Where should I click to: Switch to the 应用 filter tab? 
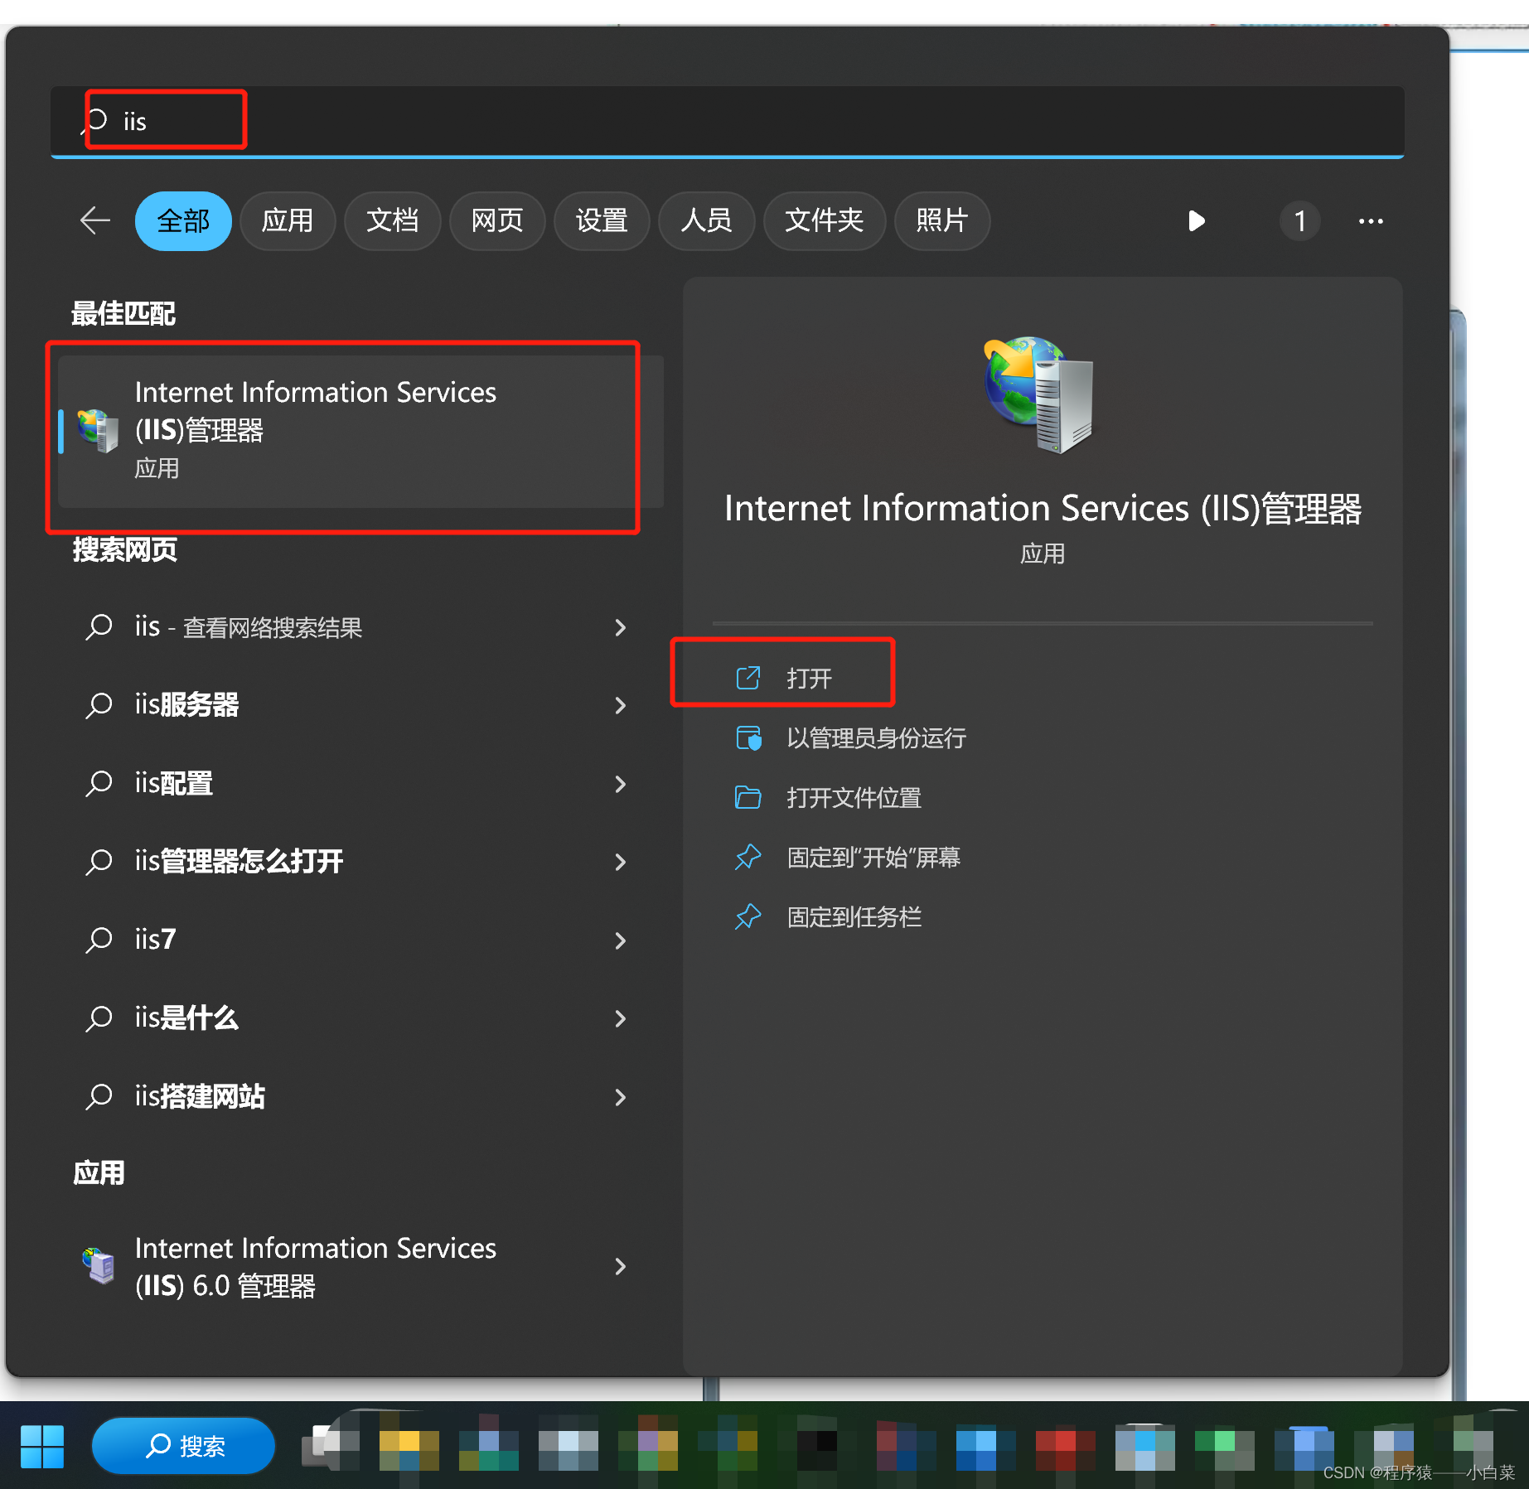[287, 220]
